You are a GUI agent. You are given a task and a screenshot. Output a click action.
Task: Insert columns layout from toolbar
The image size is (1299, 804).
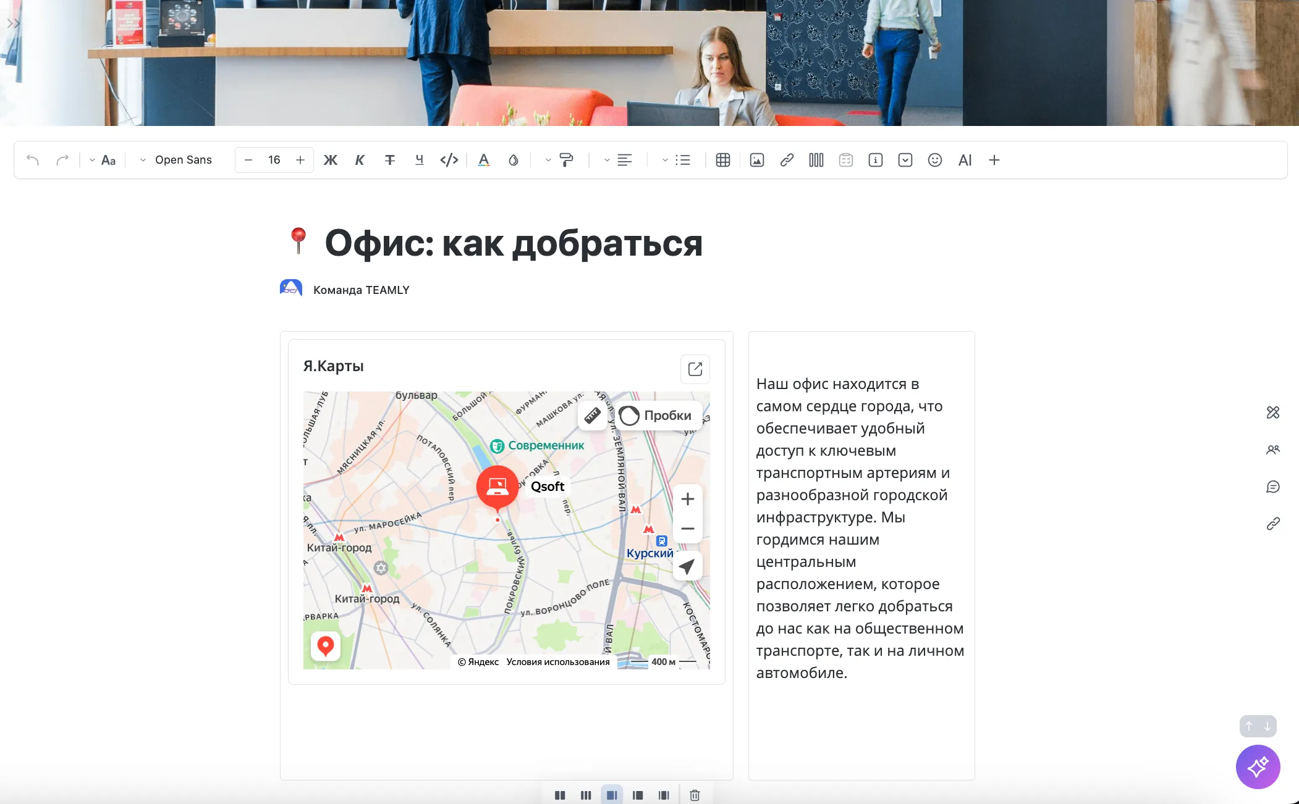(816, 161)
